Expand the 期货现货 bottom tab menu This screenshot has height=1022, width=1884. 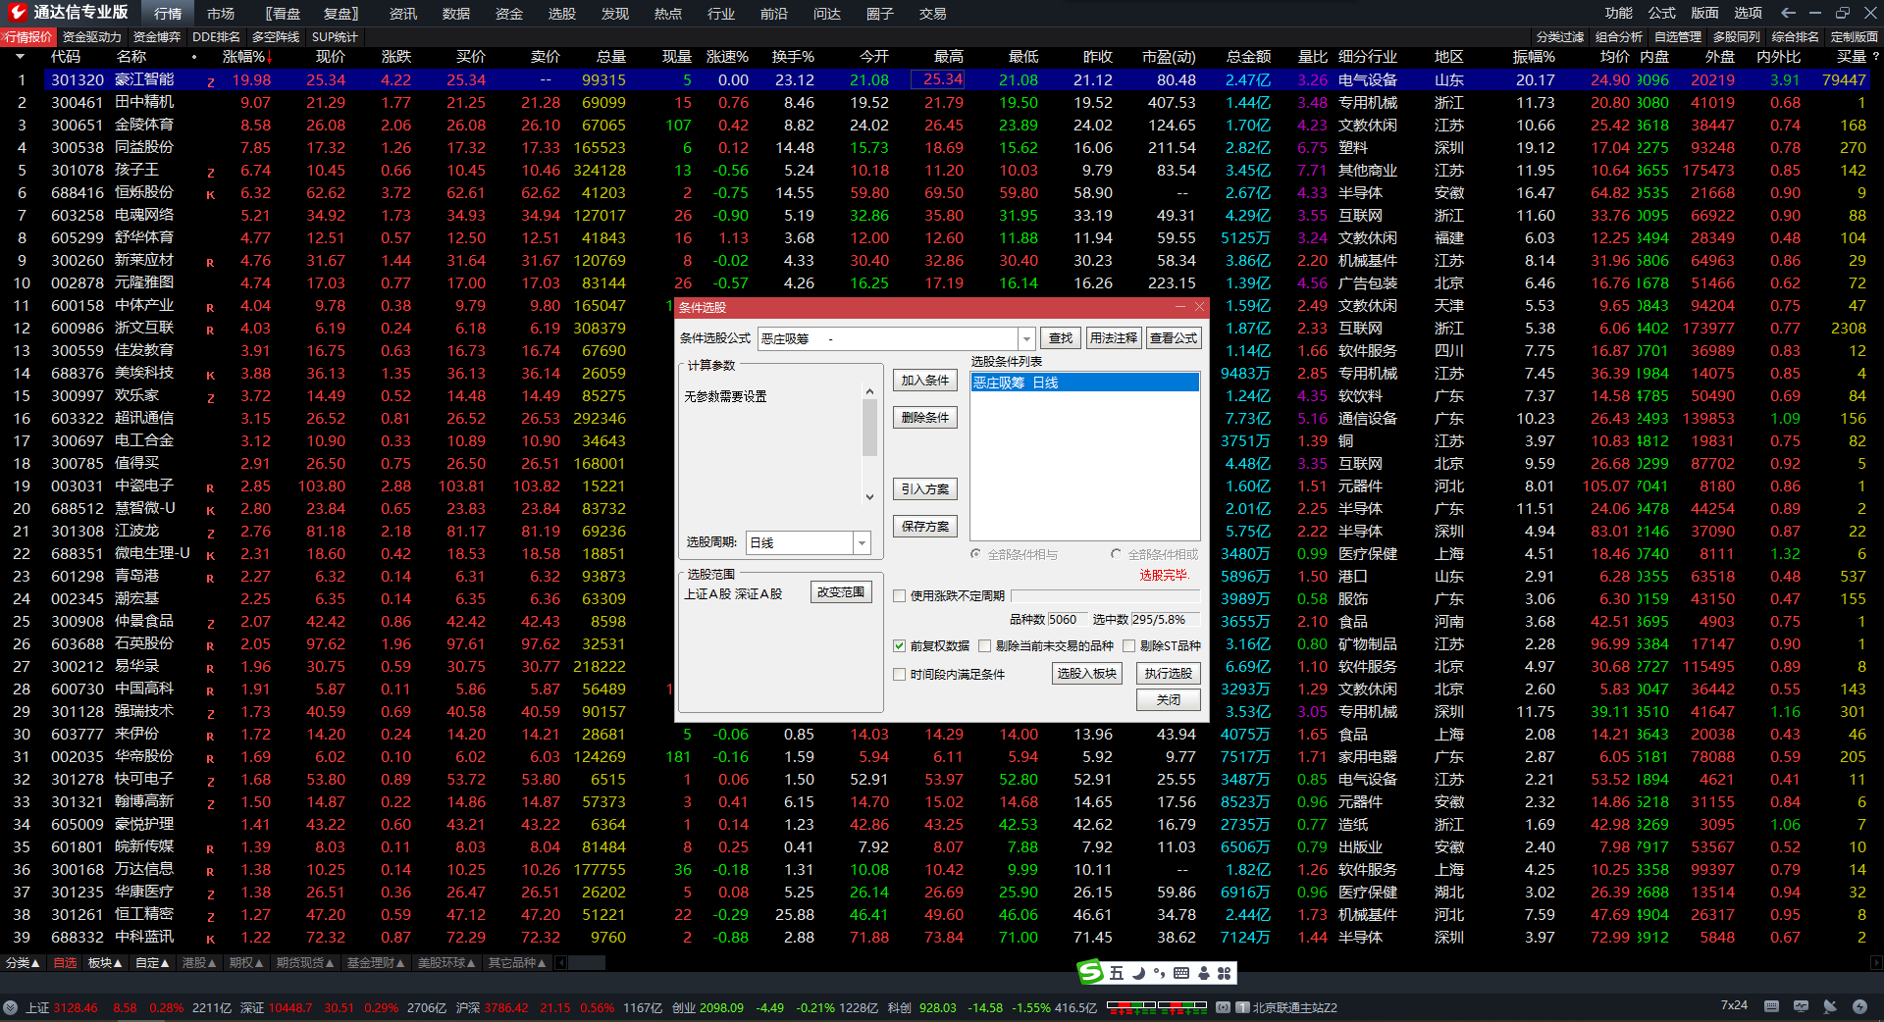pos(305,963)
